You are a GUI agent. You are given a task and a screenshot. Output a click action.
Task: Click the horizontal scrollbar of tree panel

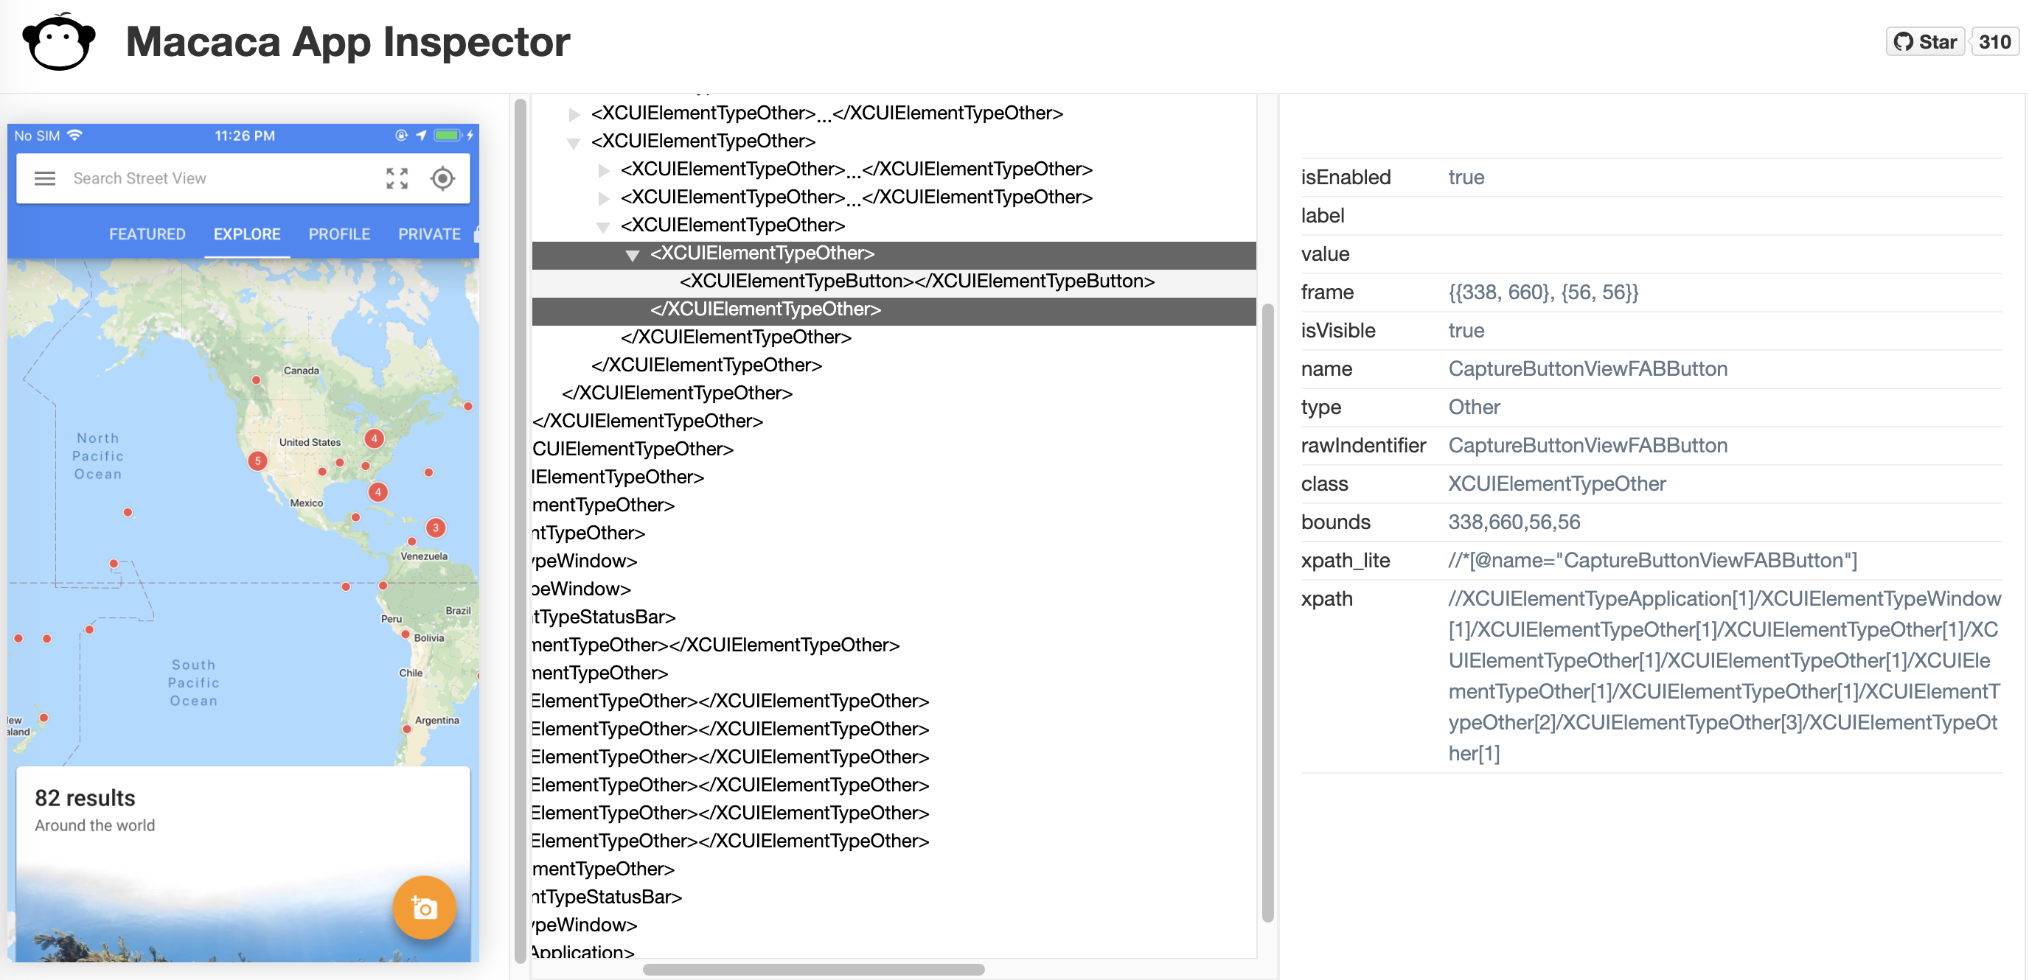pos(813,969)
